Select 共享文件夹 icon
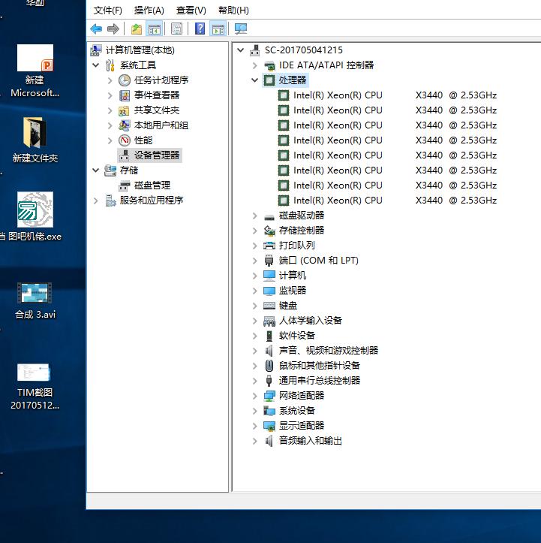The image size is (541, 543). [x=124, y=110]
